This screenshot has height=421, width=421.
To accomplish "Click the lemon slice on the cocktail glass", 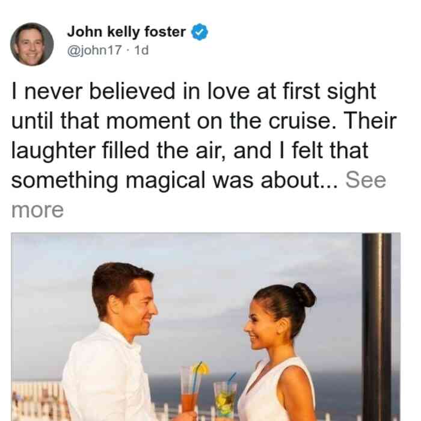I will point(201,369).
